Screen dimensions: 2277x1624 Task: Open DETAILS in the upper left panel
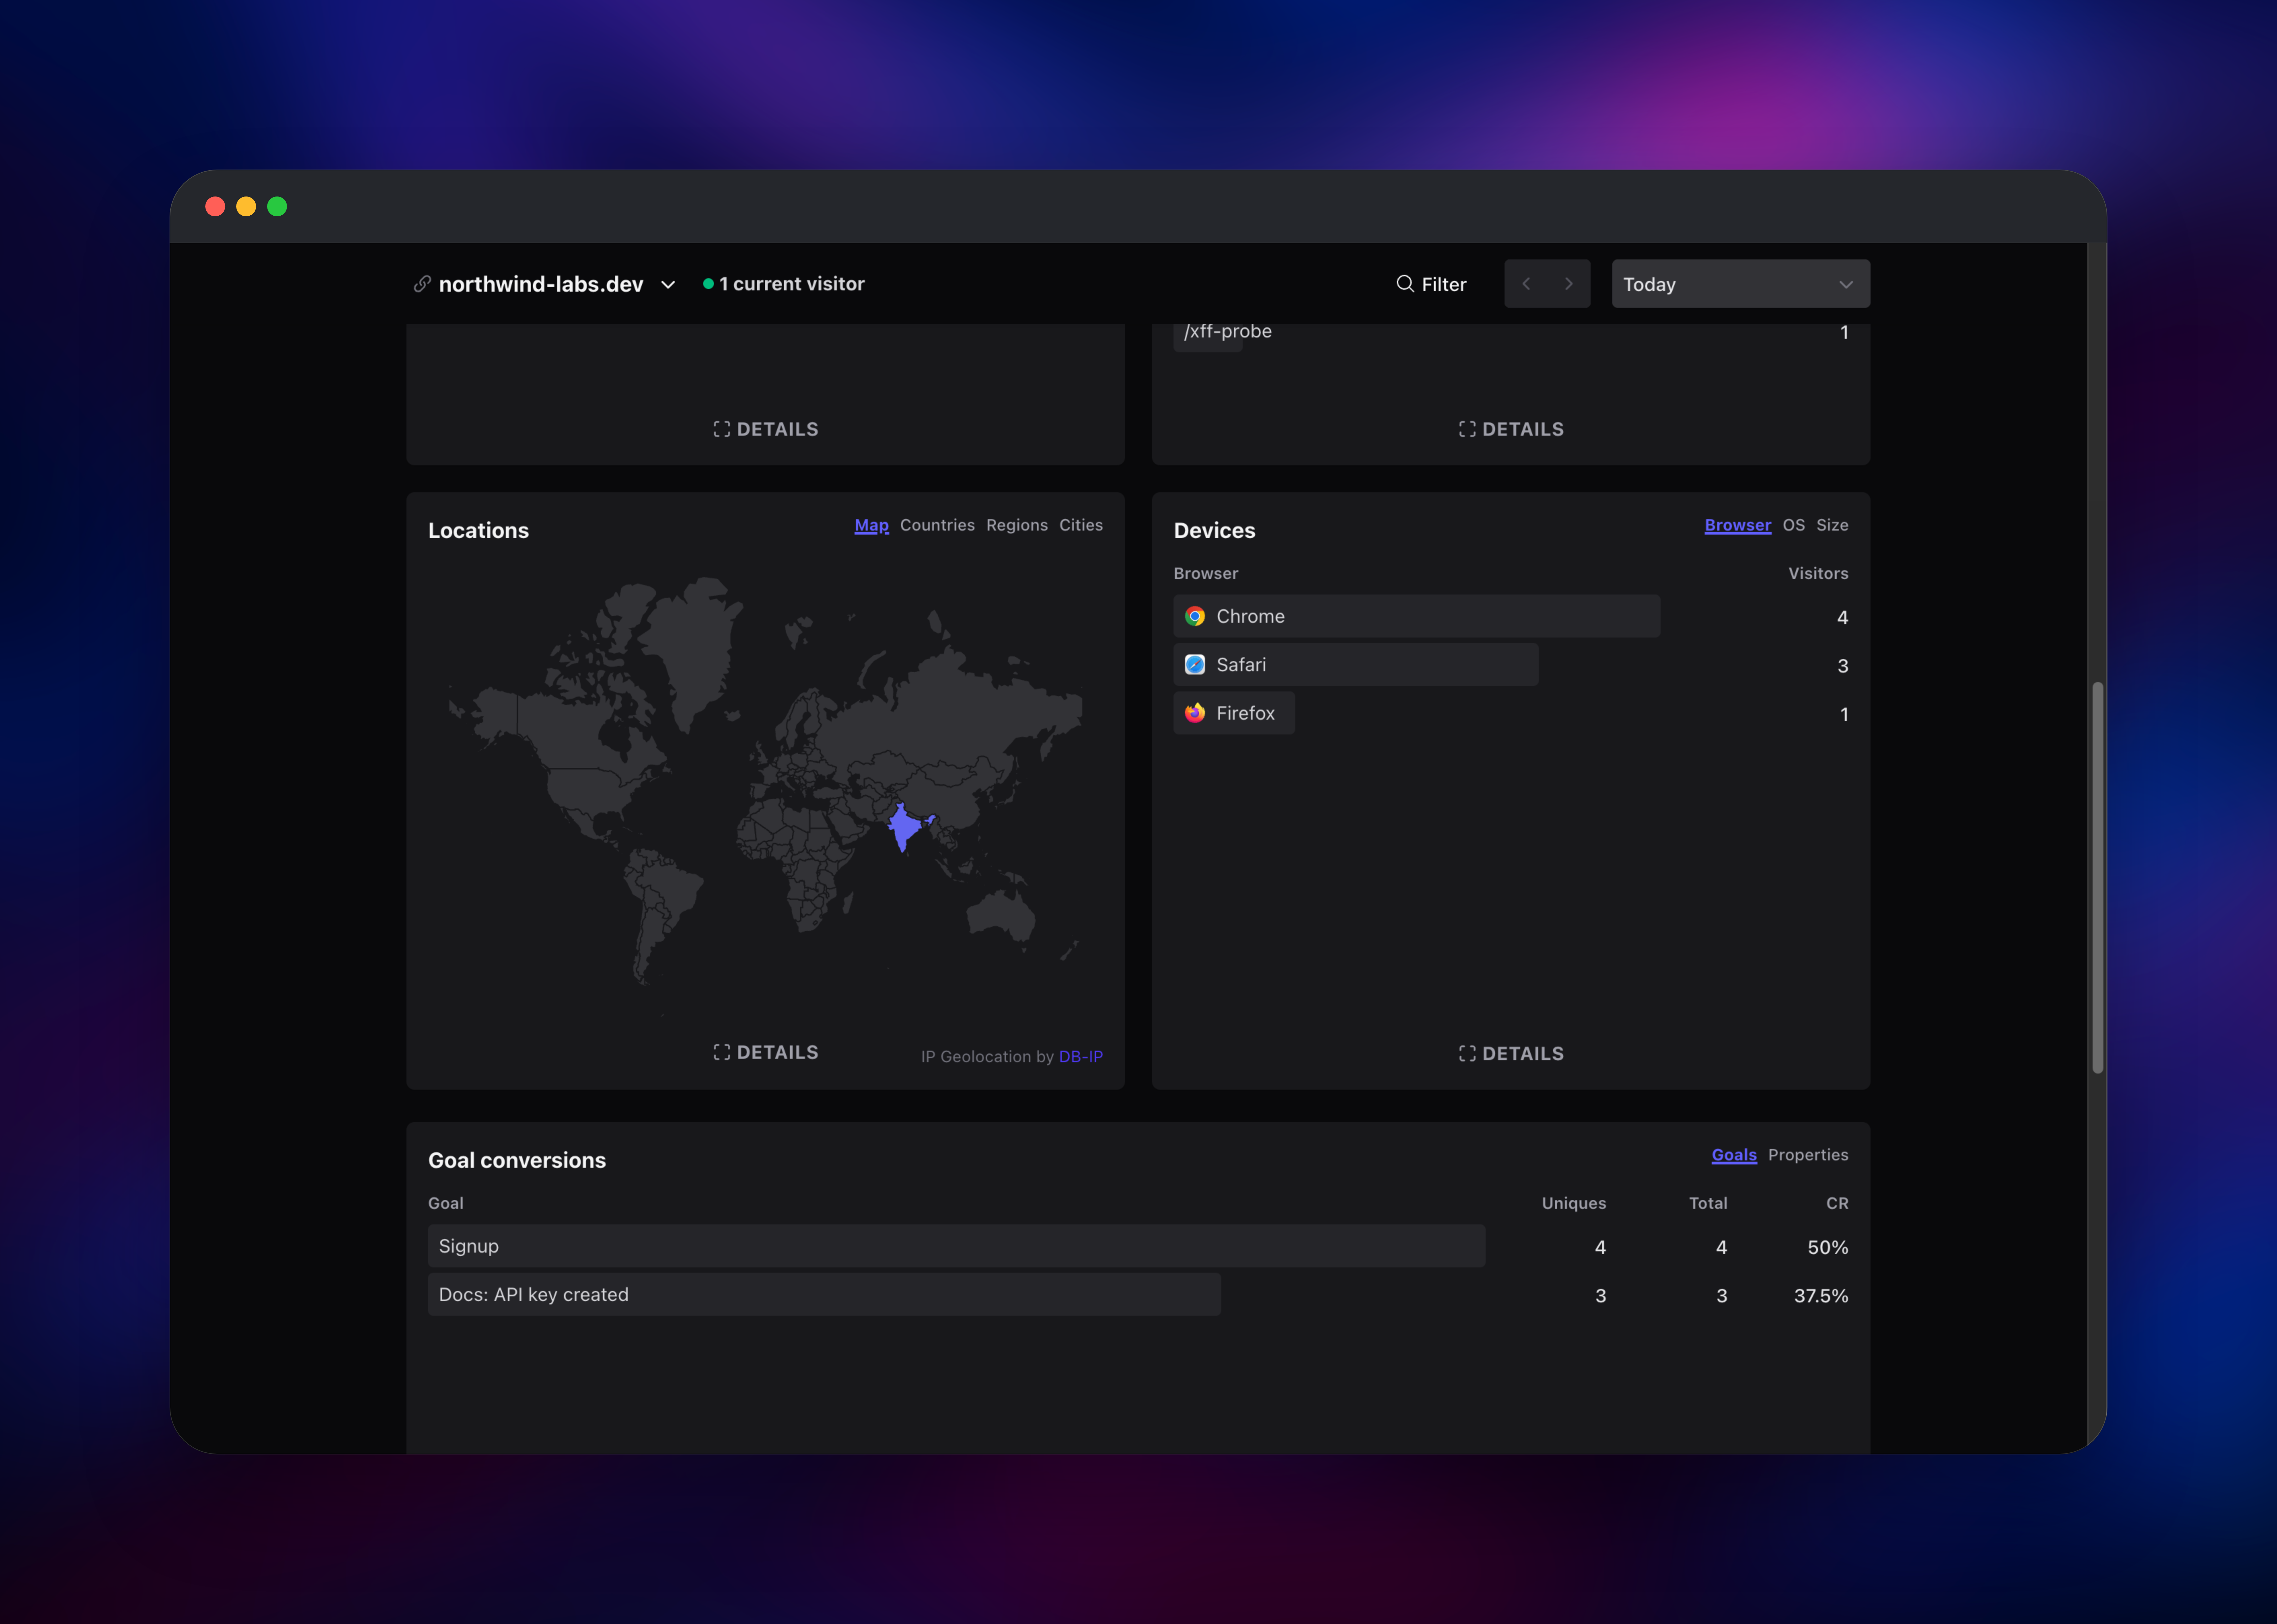(766, 429)
